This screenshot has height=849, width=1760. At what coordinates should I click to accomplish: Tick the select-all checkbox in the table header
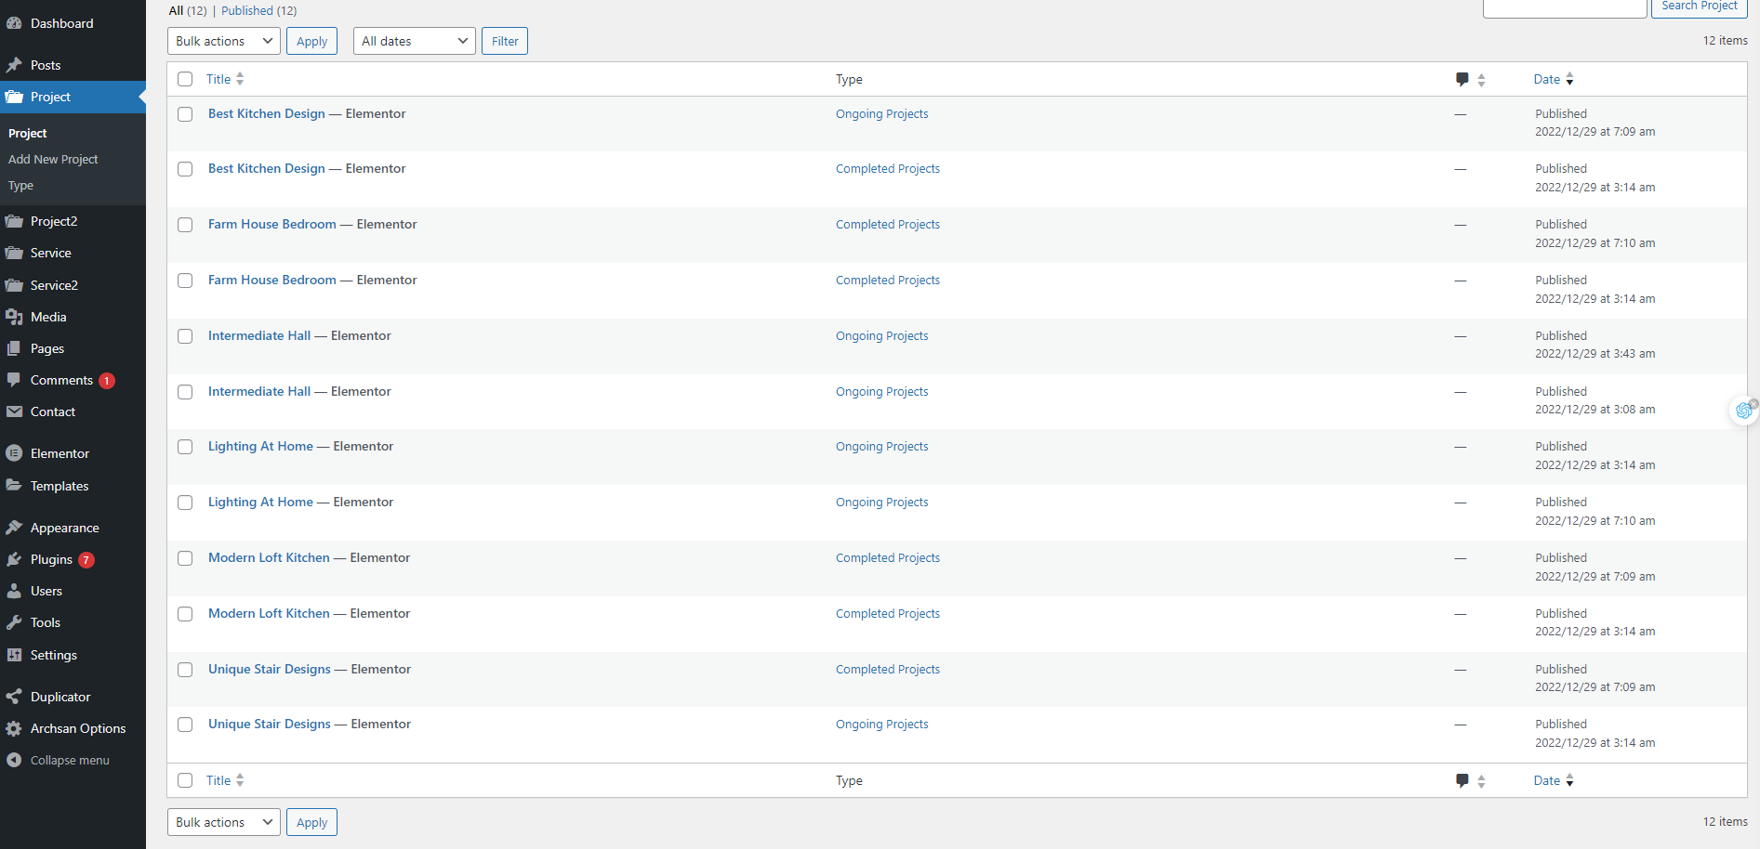185,79
